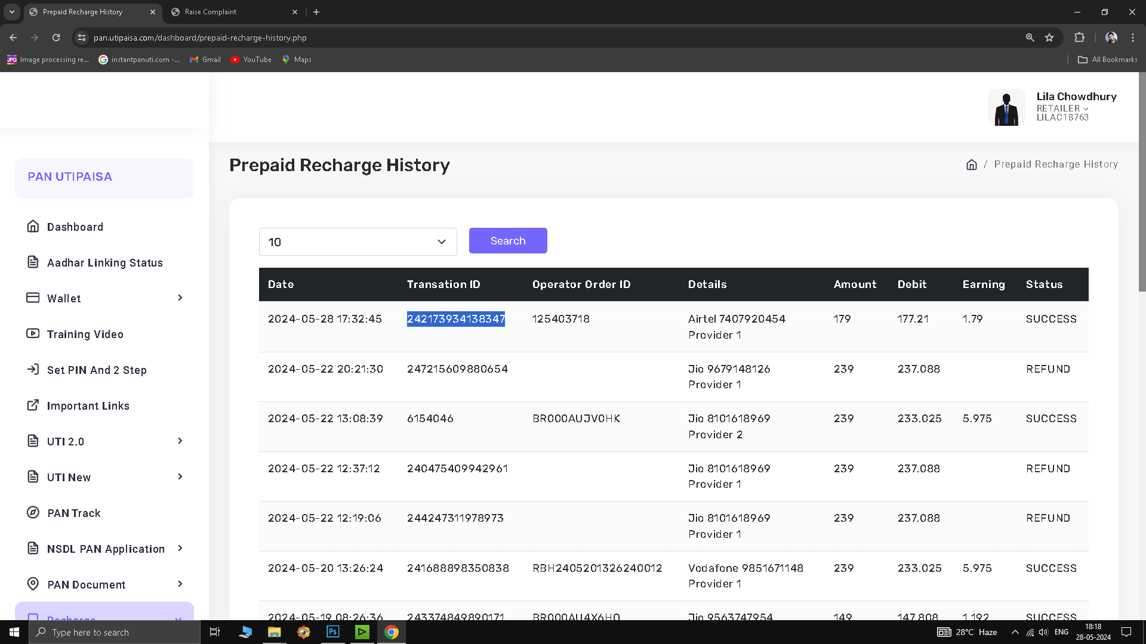1146x644 pixels.
Task: Bookmark this page with star icon
Action: click(x=1049, y=38)
